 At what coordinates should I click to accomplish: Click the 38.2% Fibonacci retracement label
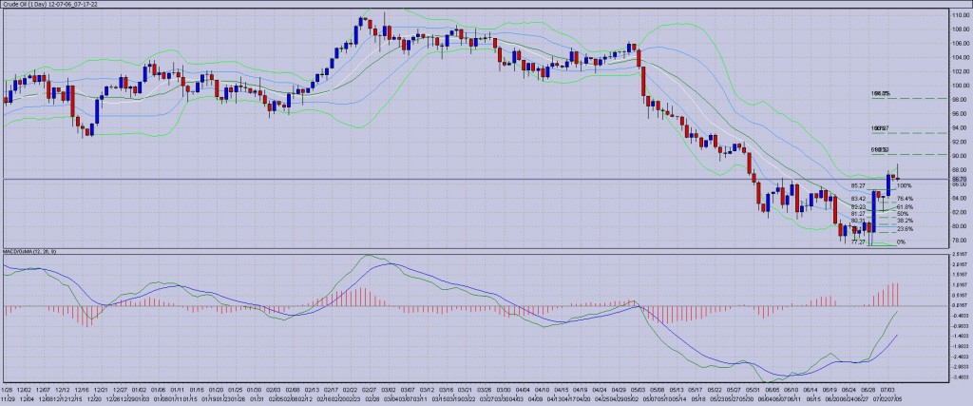904,221
